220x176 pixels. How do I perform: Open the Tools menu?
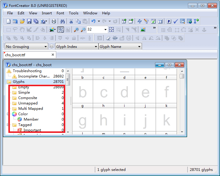(x=73, y=13)
